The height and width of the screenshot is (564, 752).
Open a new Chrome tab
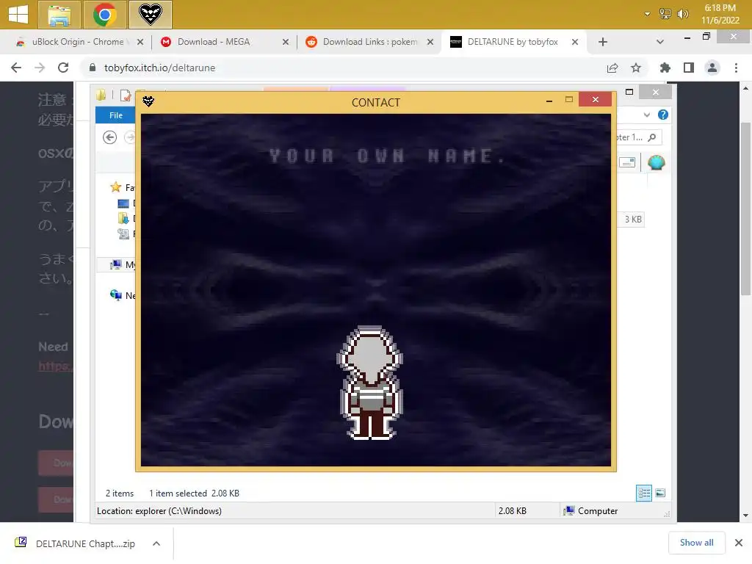[603, 42]
